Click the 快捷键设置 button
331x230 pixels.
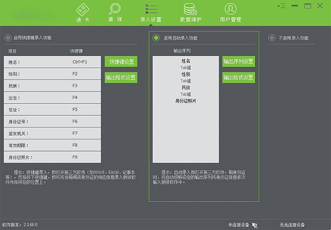click(x=121, y=62)
